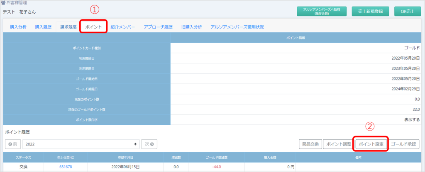Viewport: 425px width, 172px height.
Task: Click the ポイント調整 button
Action: pos(337,144)
